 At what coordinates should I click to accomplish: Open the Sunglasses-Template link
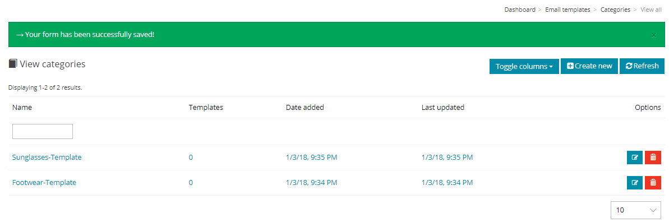47,157
